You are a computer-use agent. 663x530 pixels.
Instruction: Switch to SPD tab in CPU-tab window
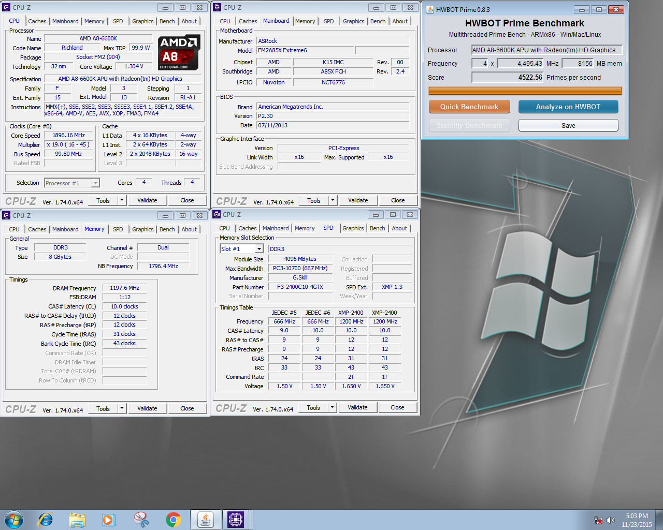[118, 21]
